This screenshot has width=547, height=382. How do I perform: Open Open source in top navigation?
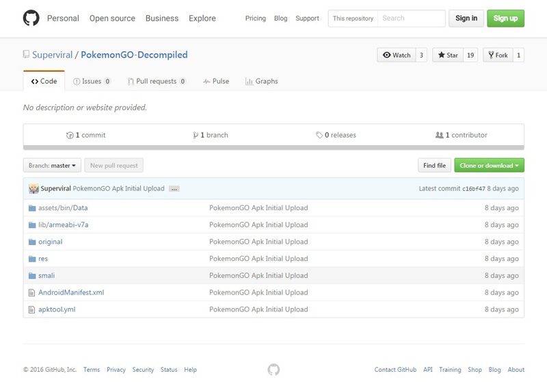(x=112, y=18)
